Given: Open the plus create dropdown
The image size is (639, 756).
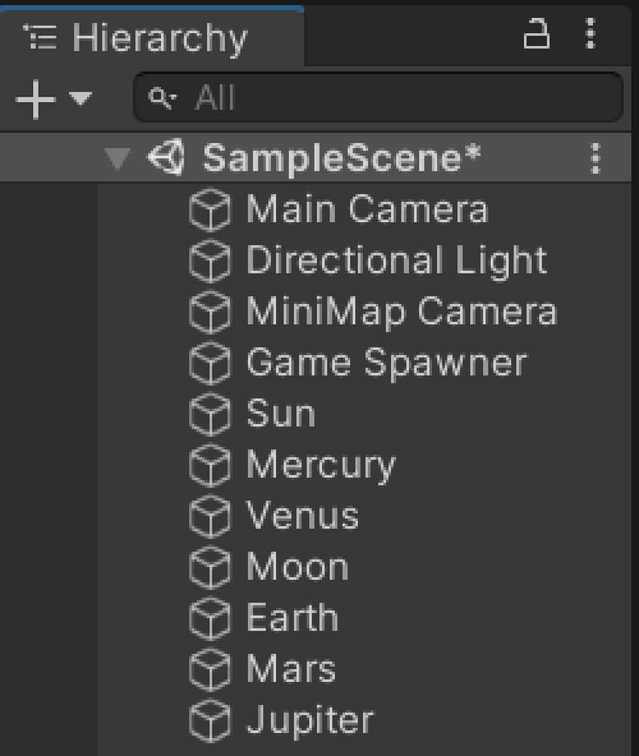Looking at the screenshot, I should pyautogui.click(x=52, y=99).
